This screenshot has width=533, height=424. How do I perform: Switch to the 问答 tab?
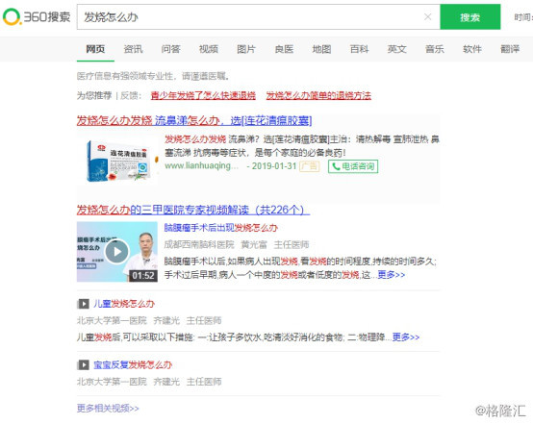pyautogui.click(x=170, y=49)
